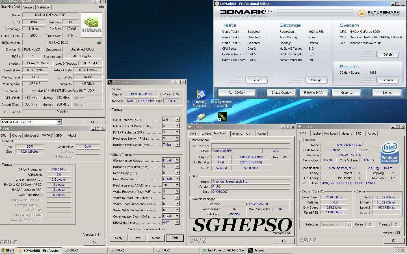Open the Write Recovery Time (tWR) dropdown
The height and width of the screenshot is (254, 407).
[x=177, y=191]
